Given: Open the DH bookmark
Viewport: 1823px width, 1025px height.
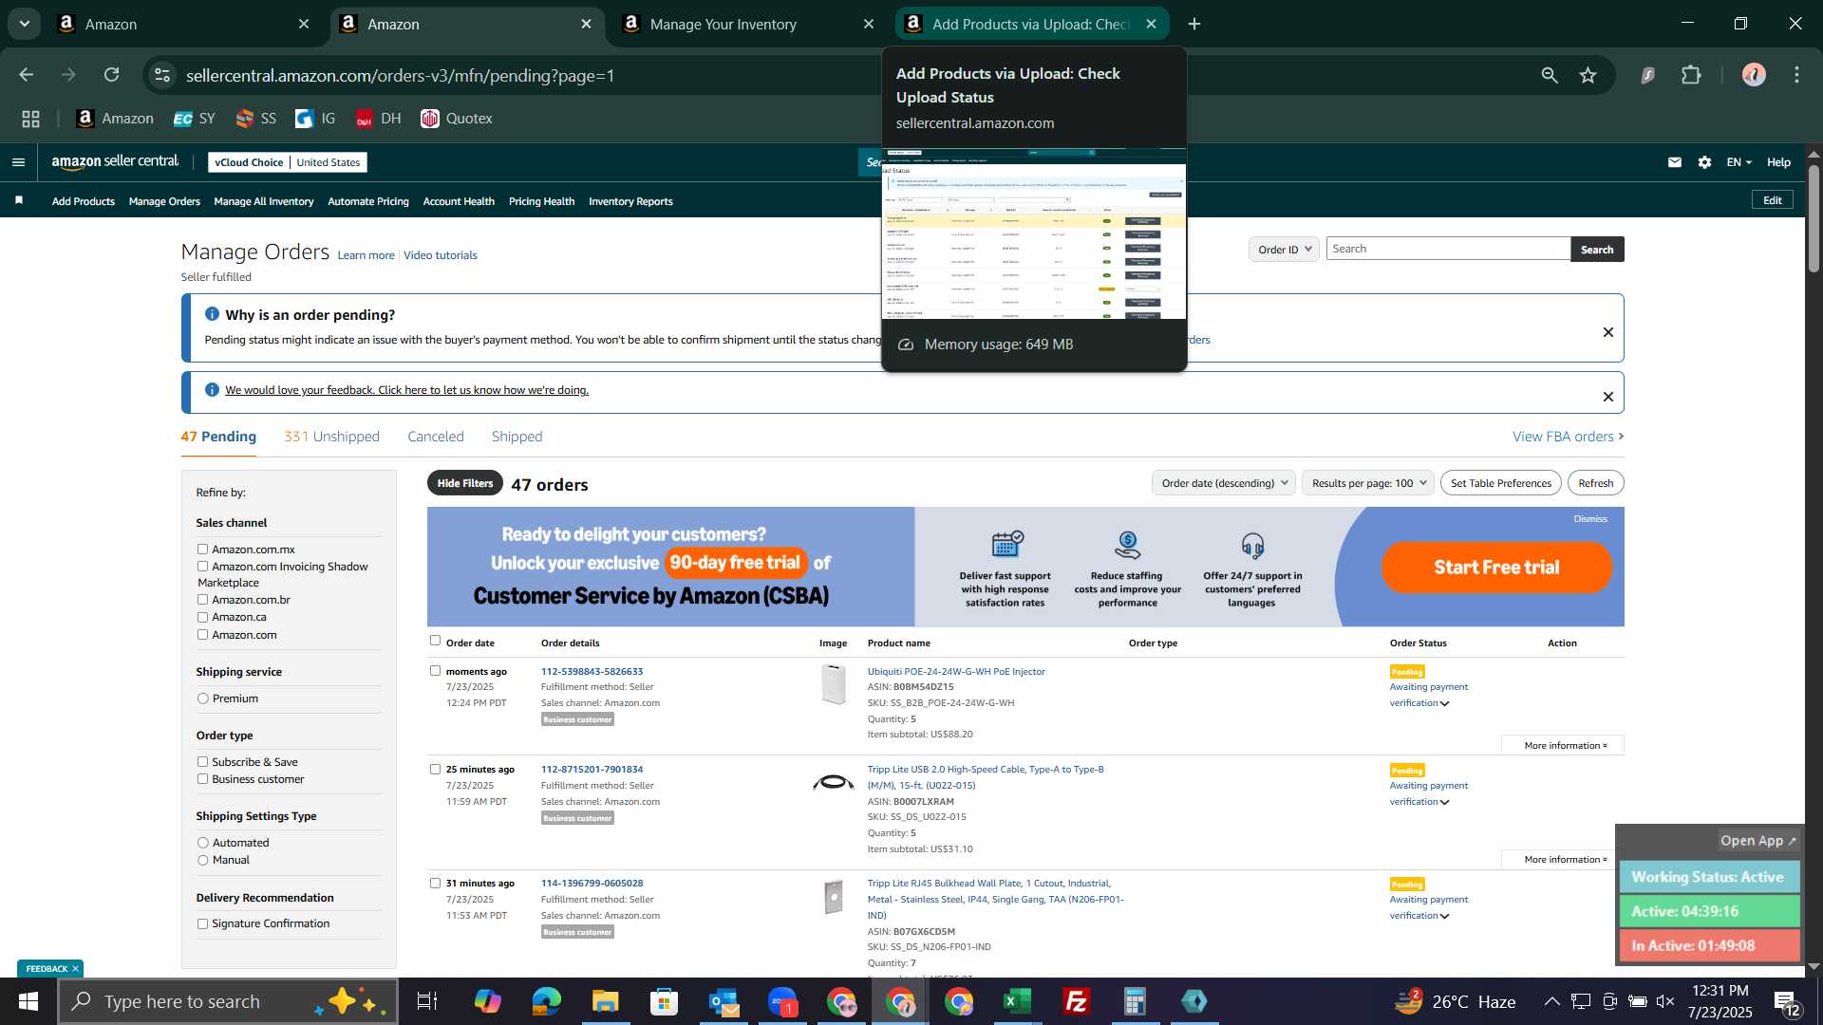Looking at the screenshot, I should tap(379, 119).
